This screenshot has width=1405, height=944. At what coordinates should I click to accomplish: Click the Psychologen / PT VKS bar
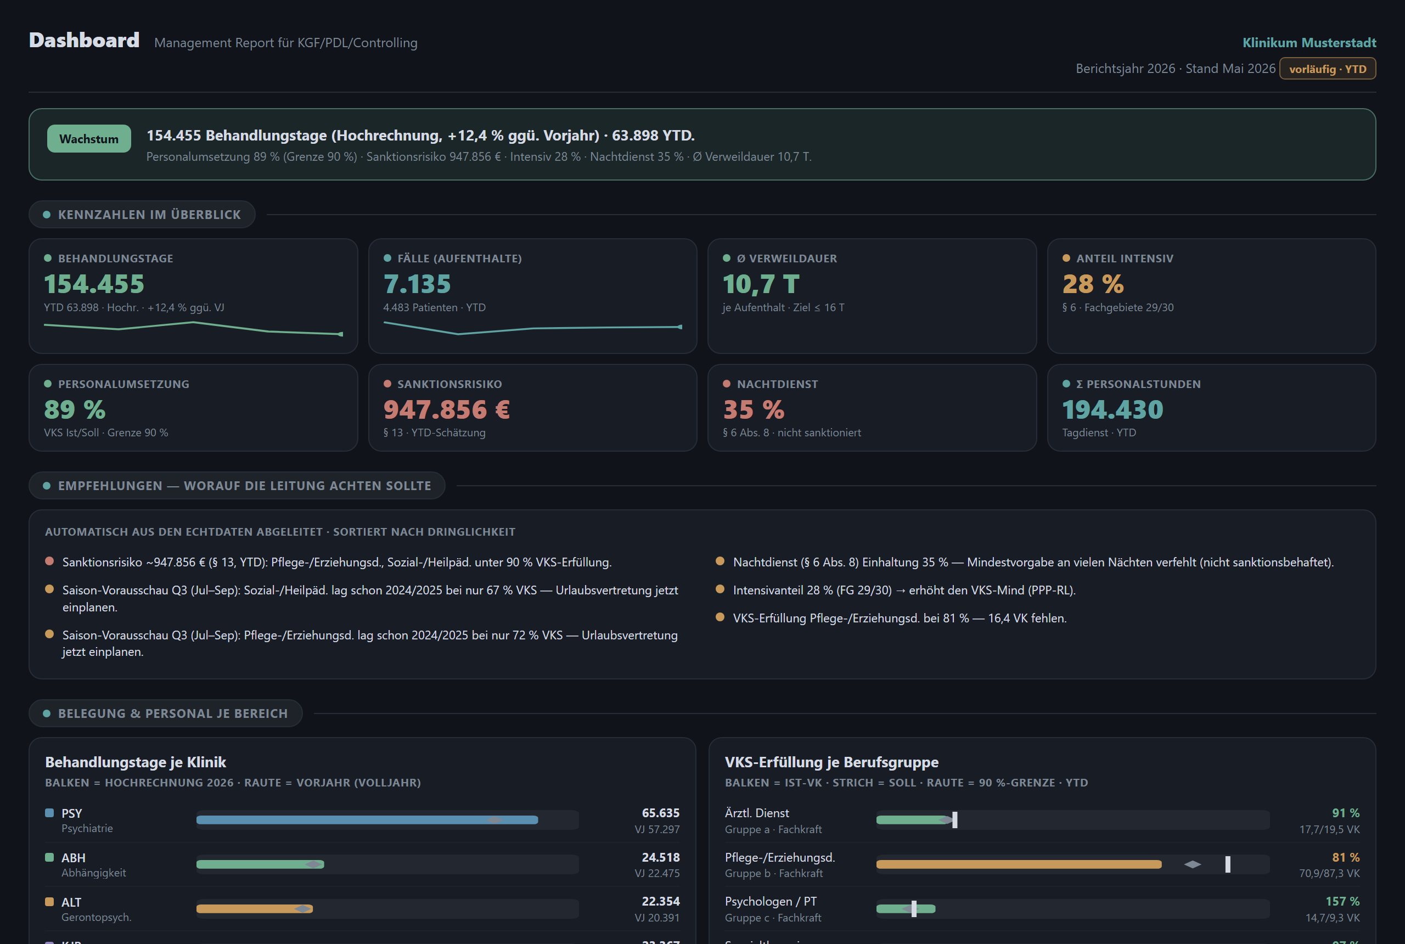click(x=906, y=909)
